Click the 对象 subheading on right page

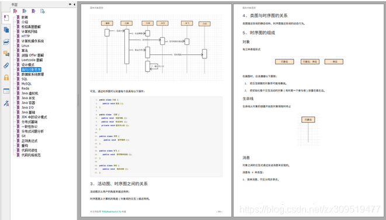point(246,42)
